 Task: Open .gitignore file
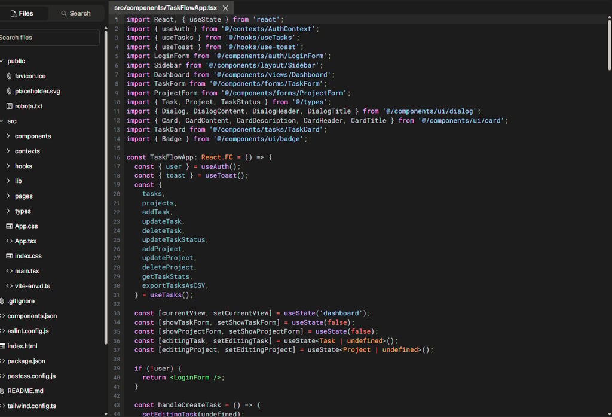point(21,301)
